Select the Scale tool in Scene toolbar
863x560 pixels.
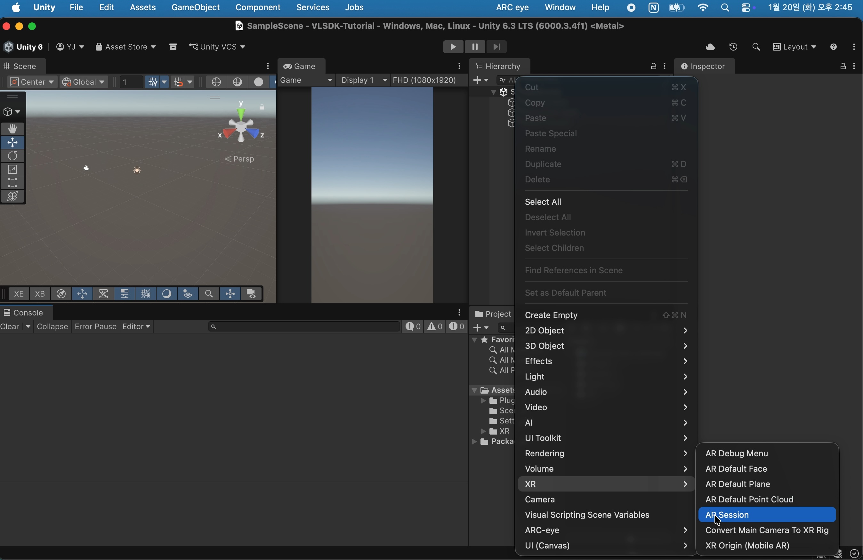click(13, 170)
